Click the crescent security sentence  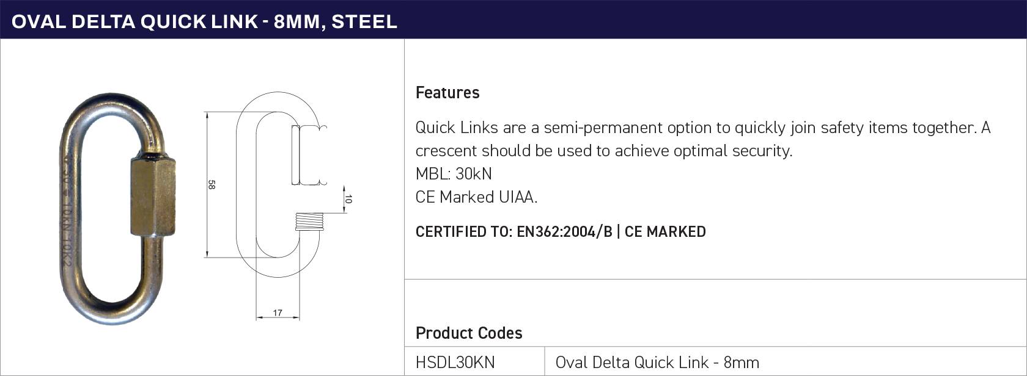coord(604,151)
